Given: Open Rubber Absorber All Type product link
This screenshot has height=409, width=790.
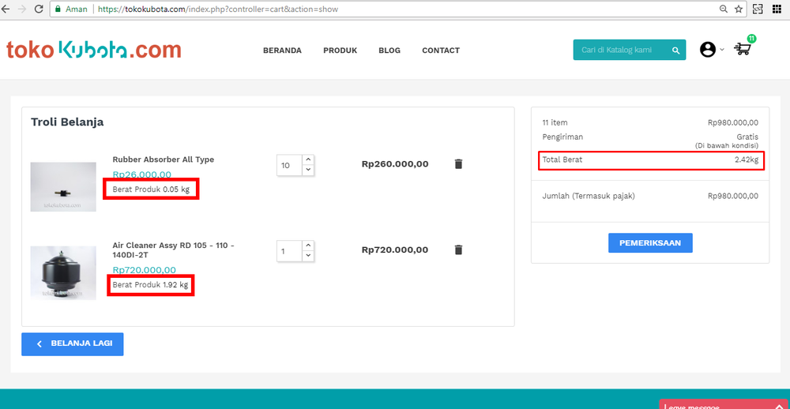Looking at the screenshot, I should click(164, 159).
